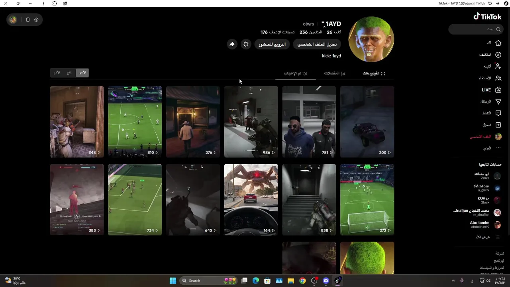Open the volume control in system tray

pyautogui.click(x=488, y=281)
